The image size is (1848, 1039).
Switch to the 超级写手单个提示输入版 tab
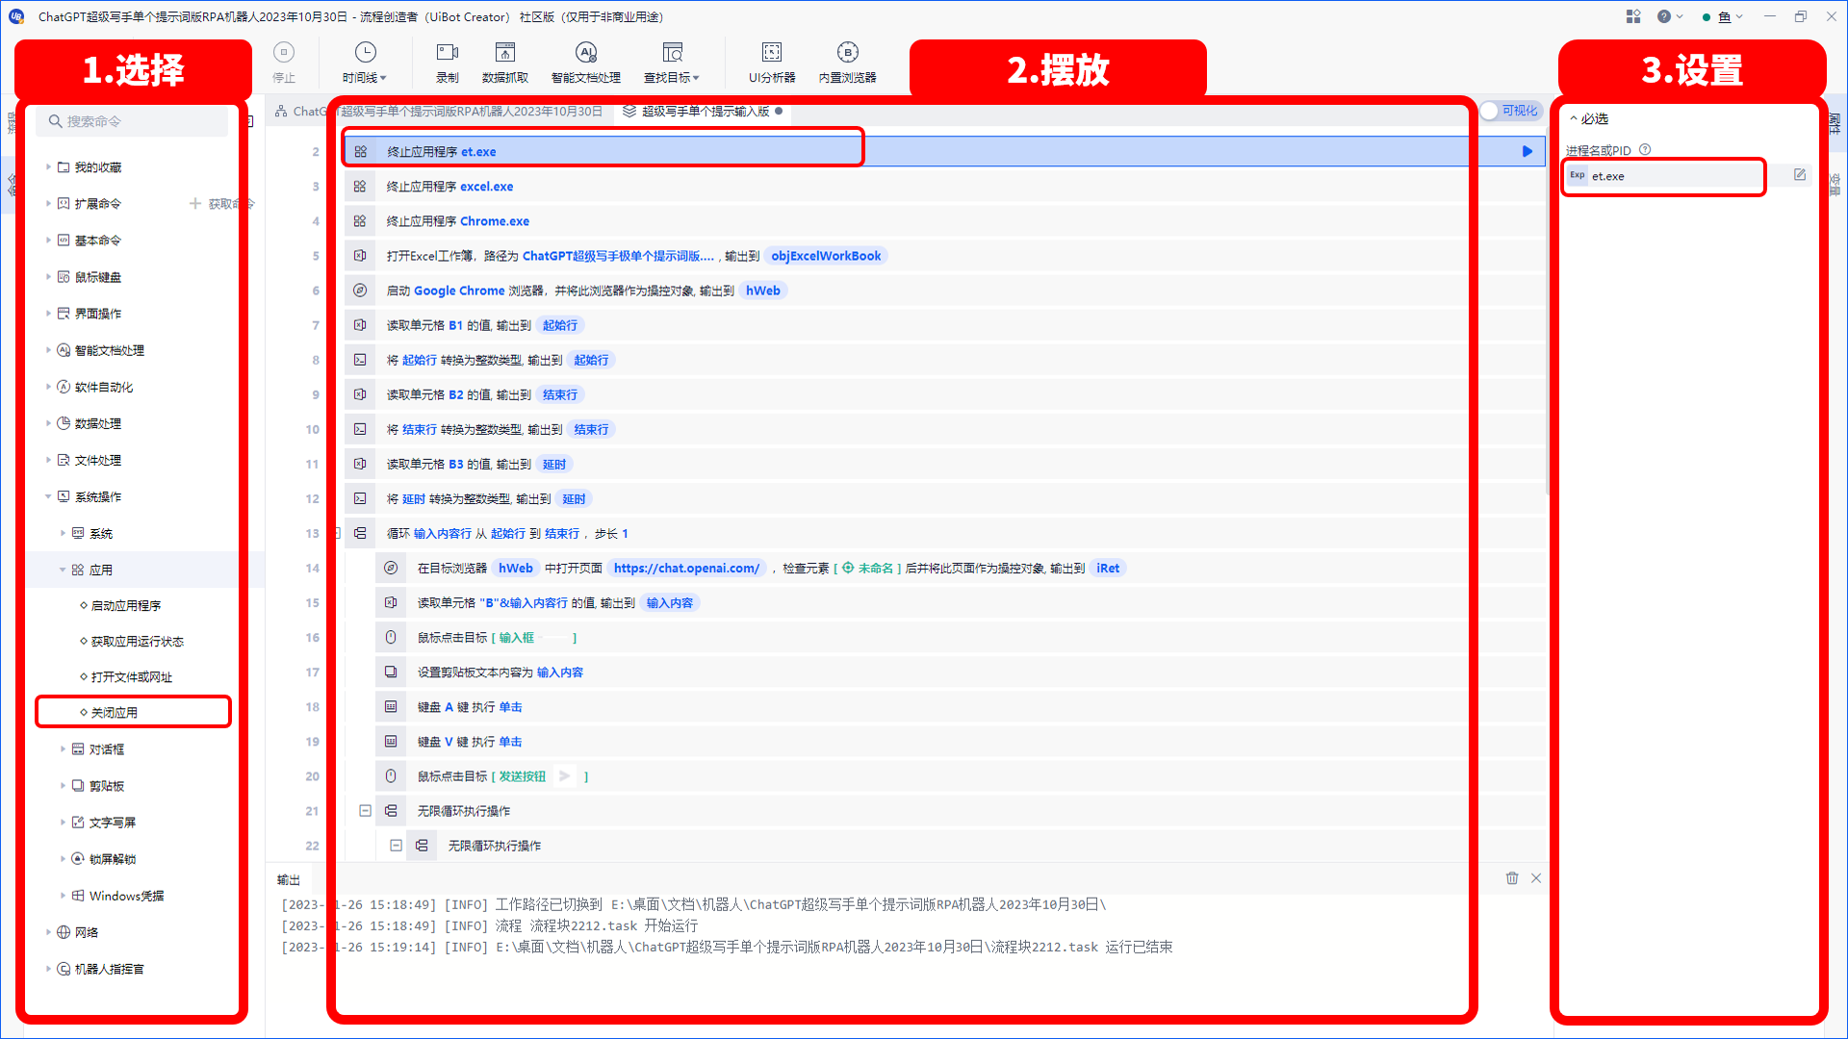pyautogui.click(x=703, y=111)
